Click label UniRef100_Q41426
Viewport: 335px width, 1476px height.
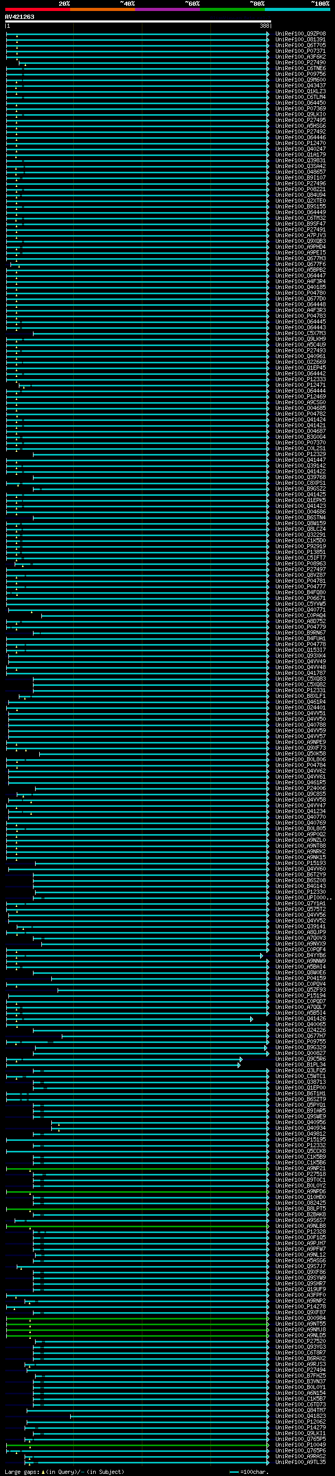(x=300, y=1019)
